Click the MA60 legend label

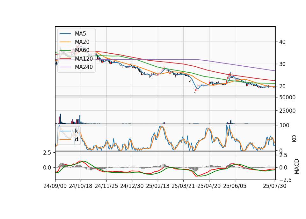[x=82, y=50]
